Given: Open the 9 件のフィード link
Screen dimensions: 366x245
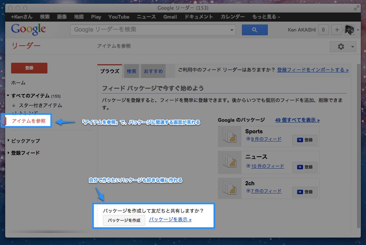Looking at the screenshot, I should click(x=266, y=139).
